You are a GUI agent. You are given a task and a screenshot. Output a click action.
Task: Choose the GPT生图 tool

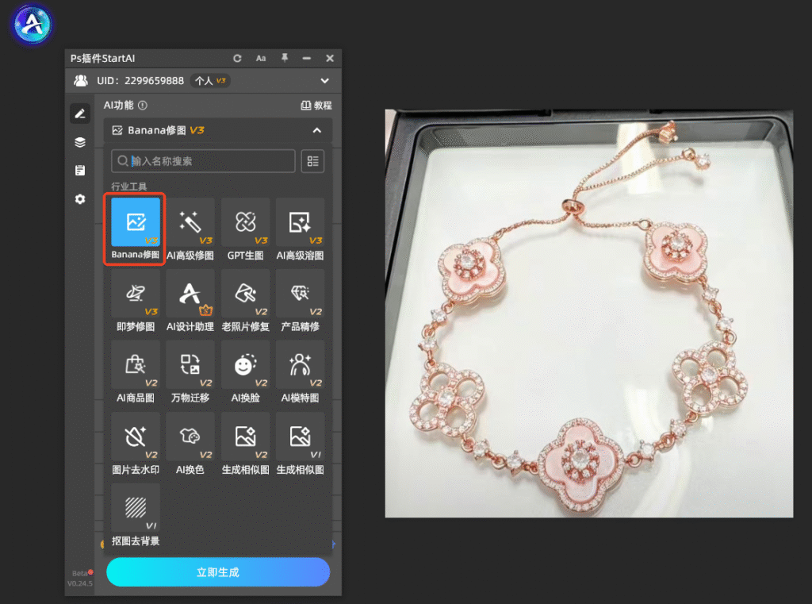(x=245, y=229)
